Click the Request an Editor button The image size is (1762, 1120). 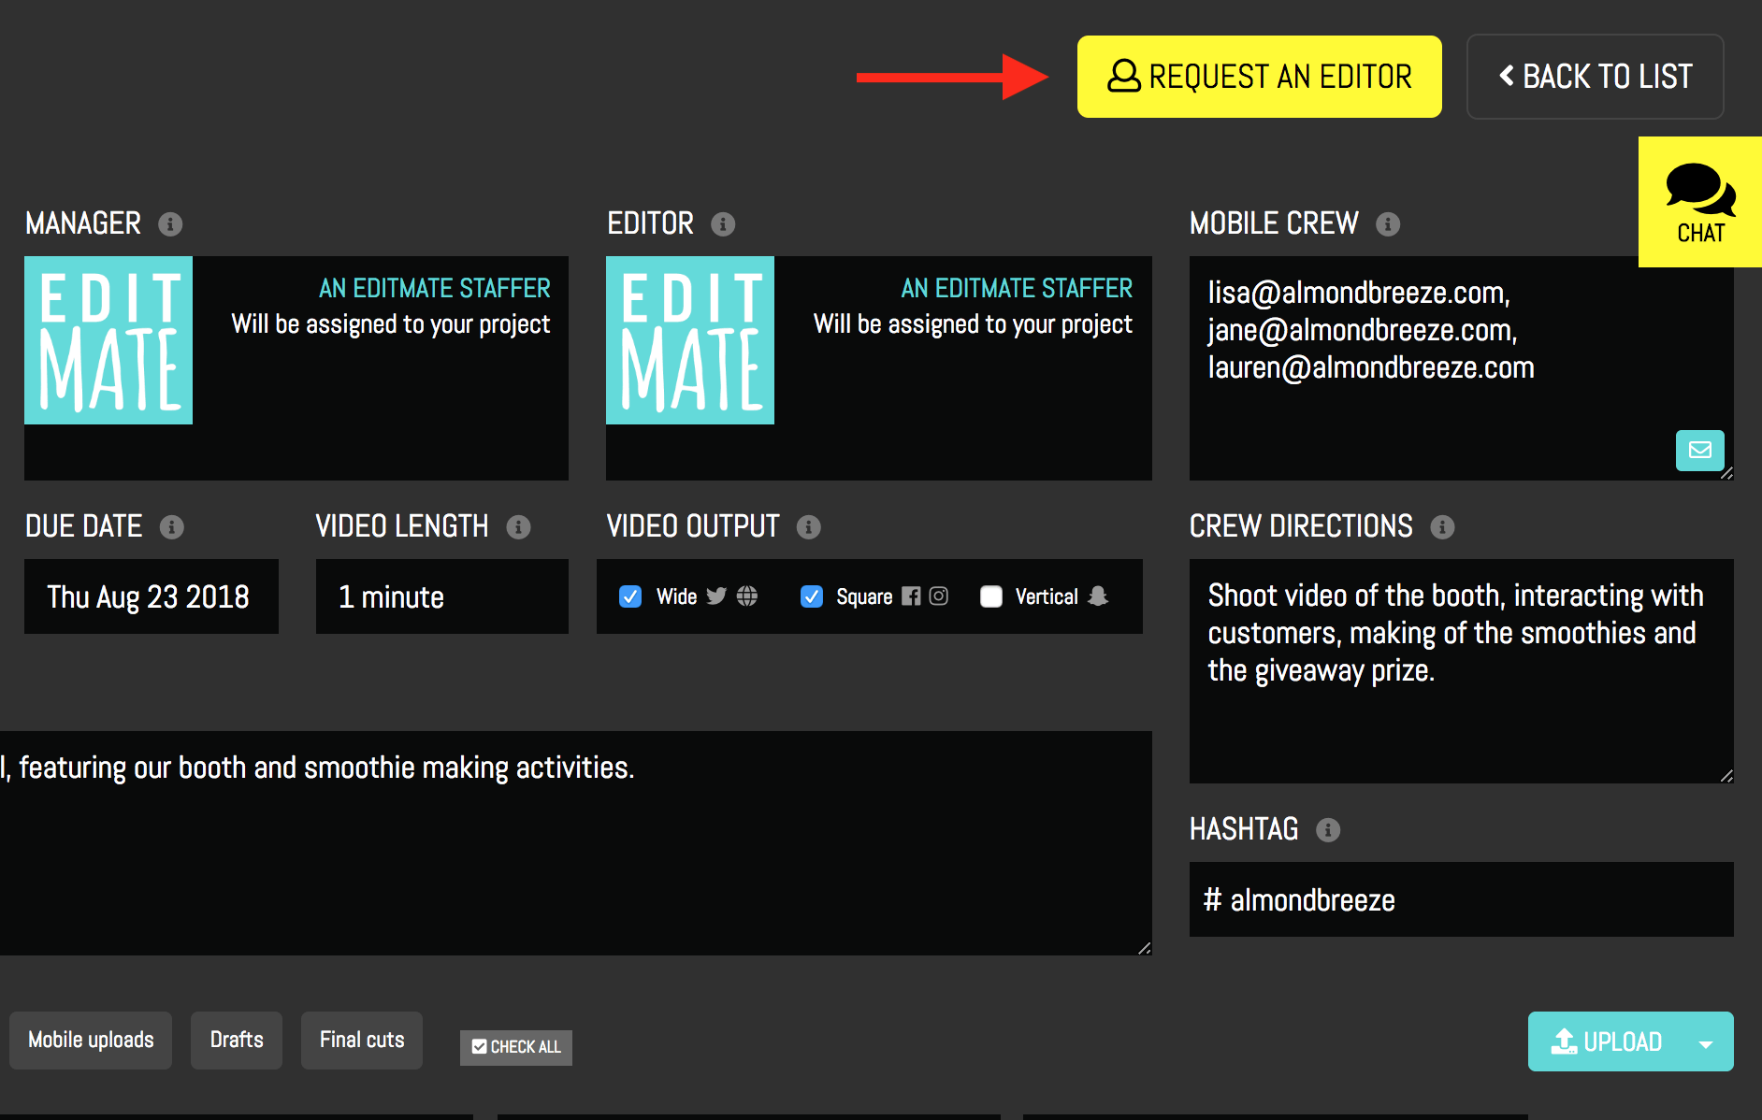pyautogui.click(x=1259, y=77)
